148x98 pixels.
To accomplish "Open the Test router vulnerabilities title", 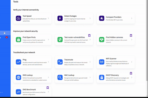I will pyautogui.click(x=74, y=37).
